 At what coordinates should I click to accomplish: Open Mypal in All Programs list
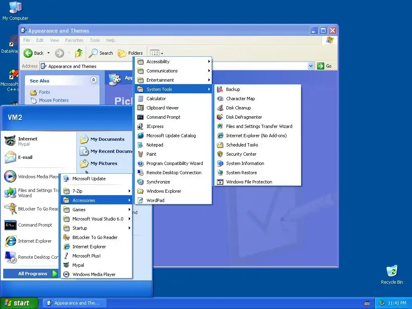[x=97, y=265]
